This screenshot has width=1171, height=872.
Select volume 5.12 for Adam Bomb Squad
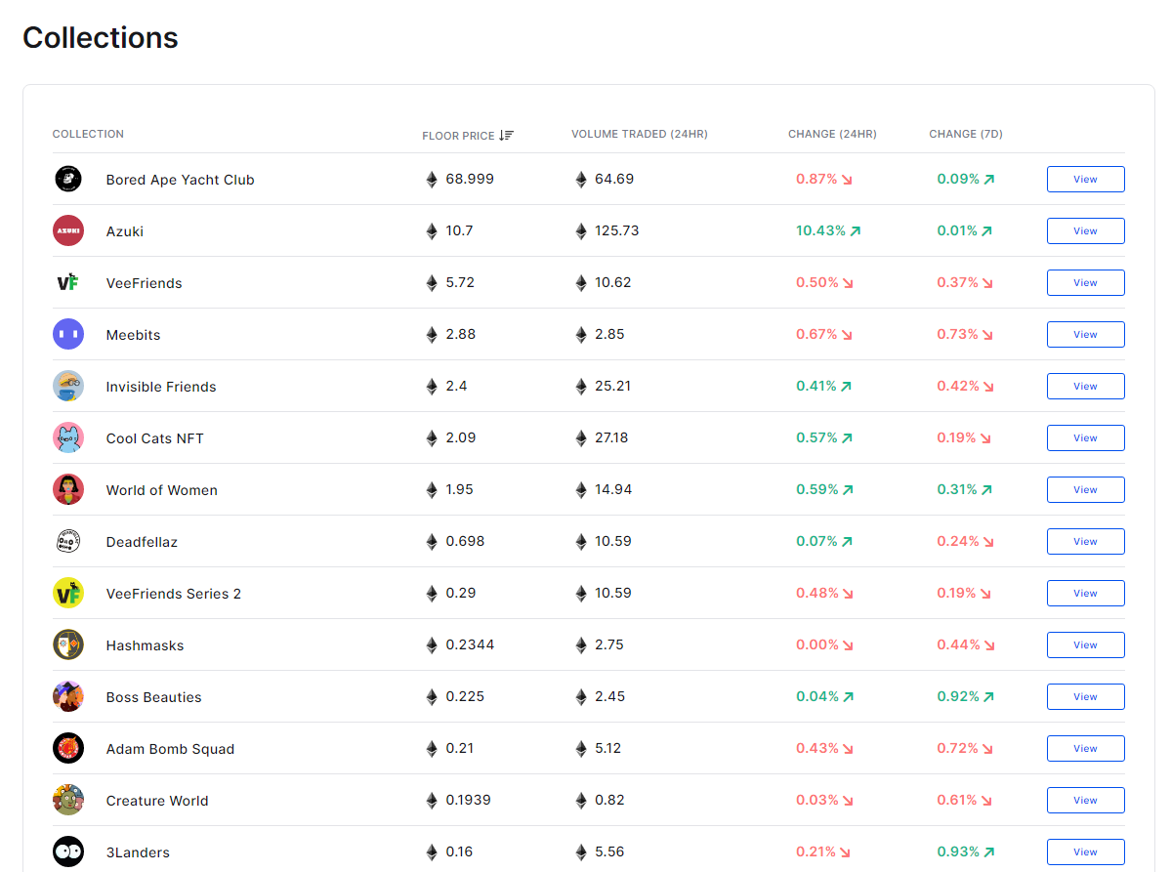[x=607, y=748]
